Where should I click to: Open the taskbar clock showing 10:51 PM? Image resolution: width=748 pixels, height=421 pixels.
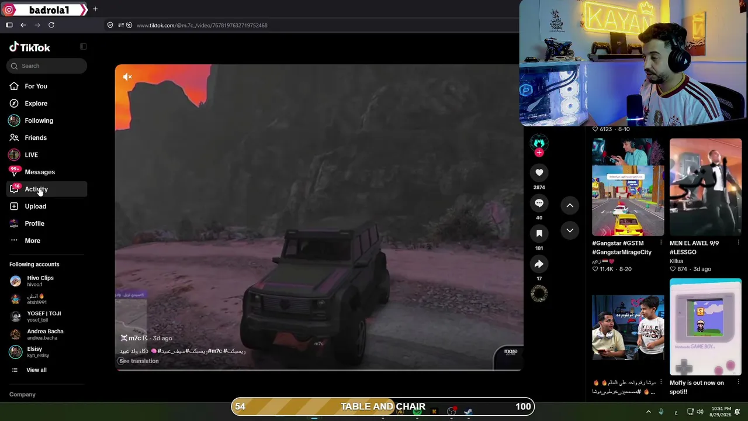(721, 412)
